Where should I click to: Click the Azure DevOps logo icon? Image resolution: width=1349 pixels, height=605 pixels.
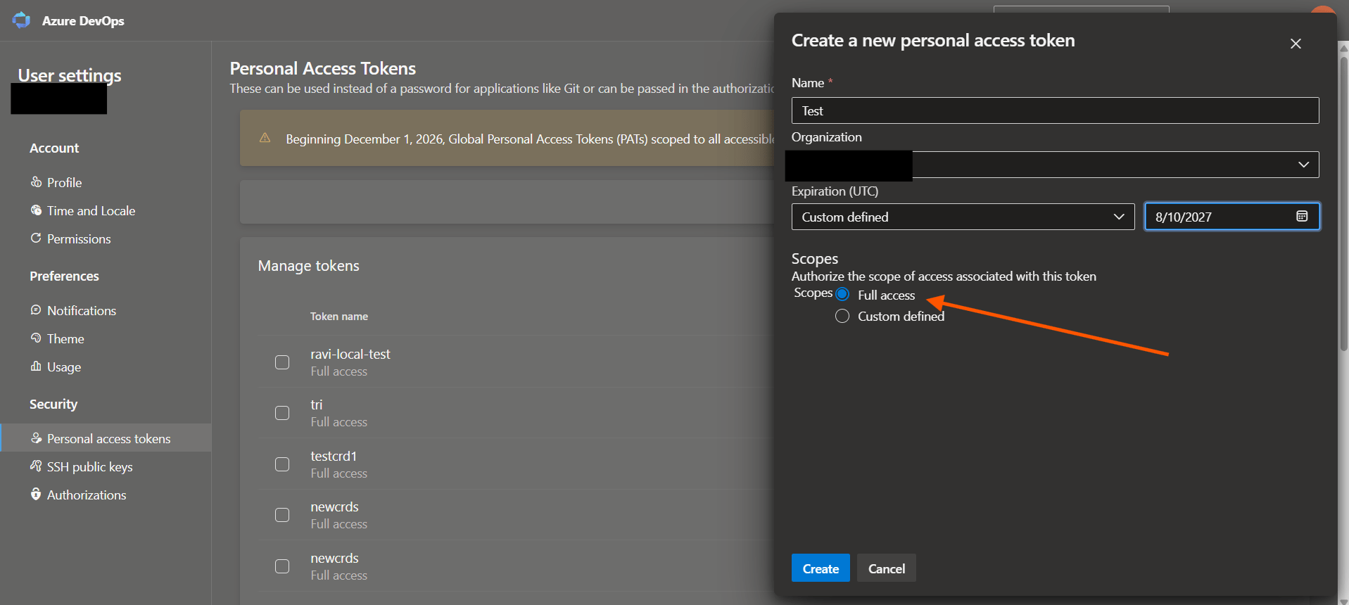[21, 20]
